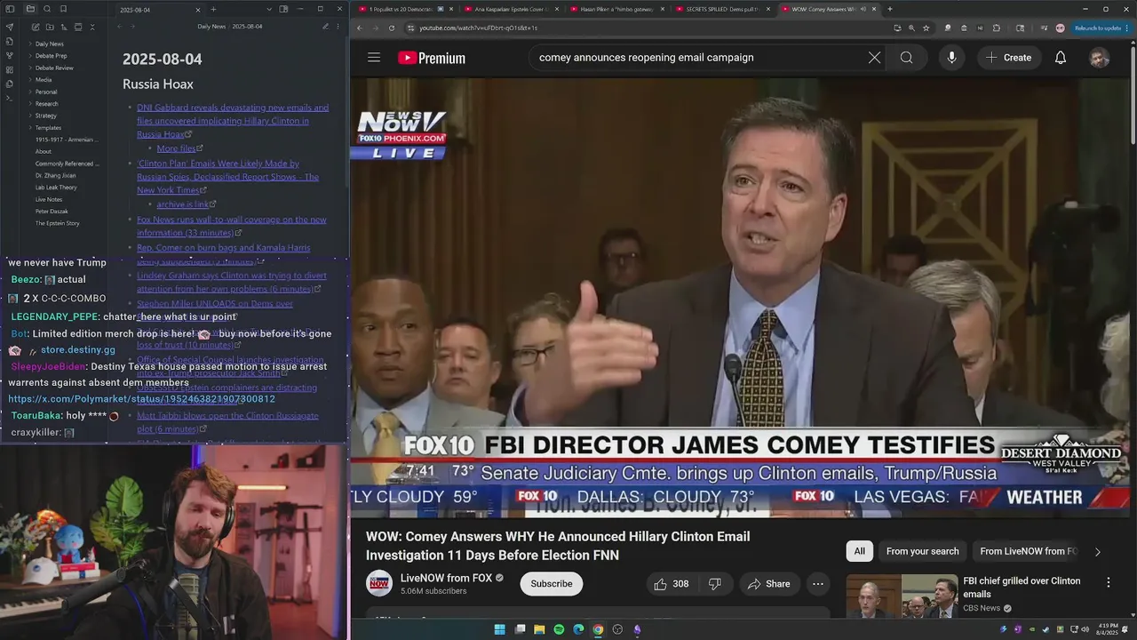Image resolution: width=1137 pixels, height=640 pixels.
Task: Open the YouTube account avatar menu
Action: point(1099,58)
